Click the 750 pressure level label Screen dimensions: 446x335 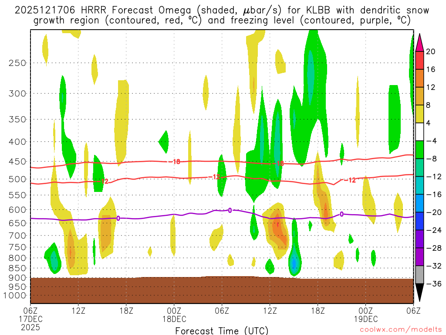click(x=17, y=247)
